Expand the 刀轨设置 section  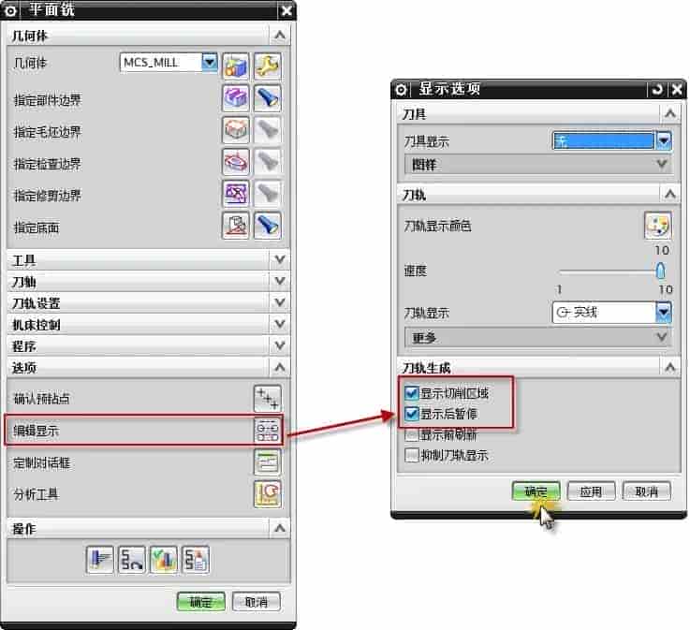279,302
